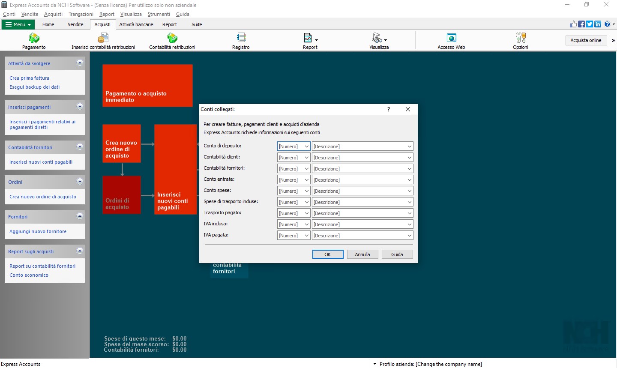The width and height of the screenshot is (617, 368).
Task: Open Accesso Web from the toolbar
Action: pyautogui.click(x=451, y=41)
